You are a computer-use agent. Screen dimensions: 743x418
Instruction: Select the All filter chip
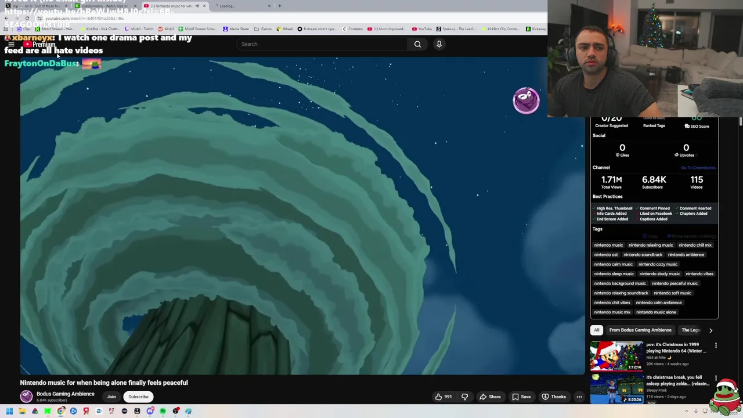point(596,330)
